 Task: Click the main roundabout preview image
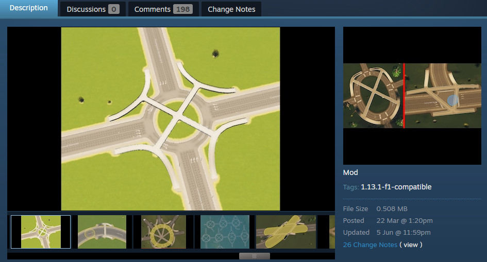pyautogui.click(x=171, y=119)
